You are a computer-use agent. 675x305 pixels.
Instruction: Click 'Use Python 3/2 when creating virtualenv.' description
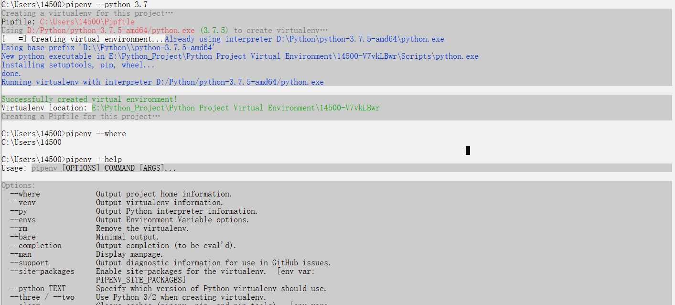pyautogui.click(x=181, y=297)
